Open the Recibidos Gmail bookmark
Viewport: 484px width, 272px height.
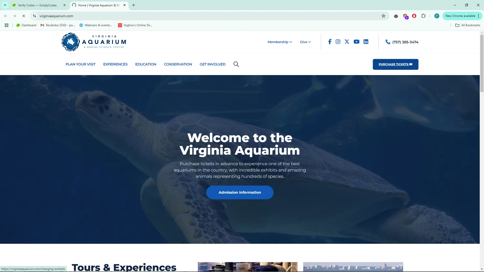point(57,25)
